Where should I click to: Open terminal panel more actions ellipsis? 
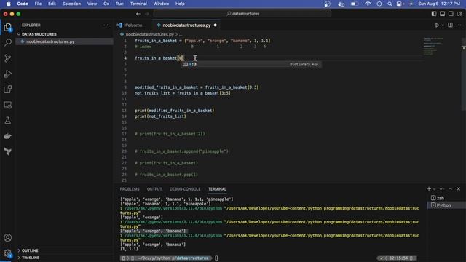click(x=442, y=189)
